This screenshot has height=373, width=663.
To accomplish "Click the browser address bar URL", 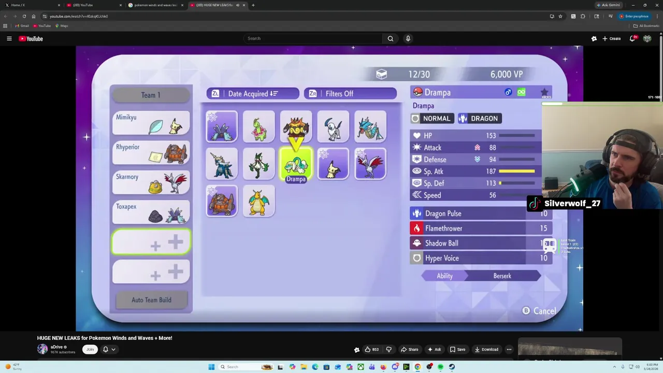I will [79, 16].
